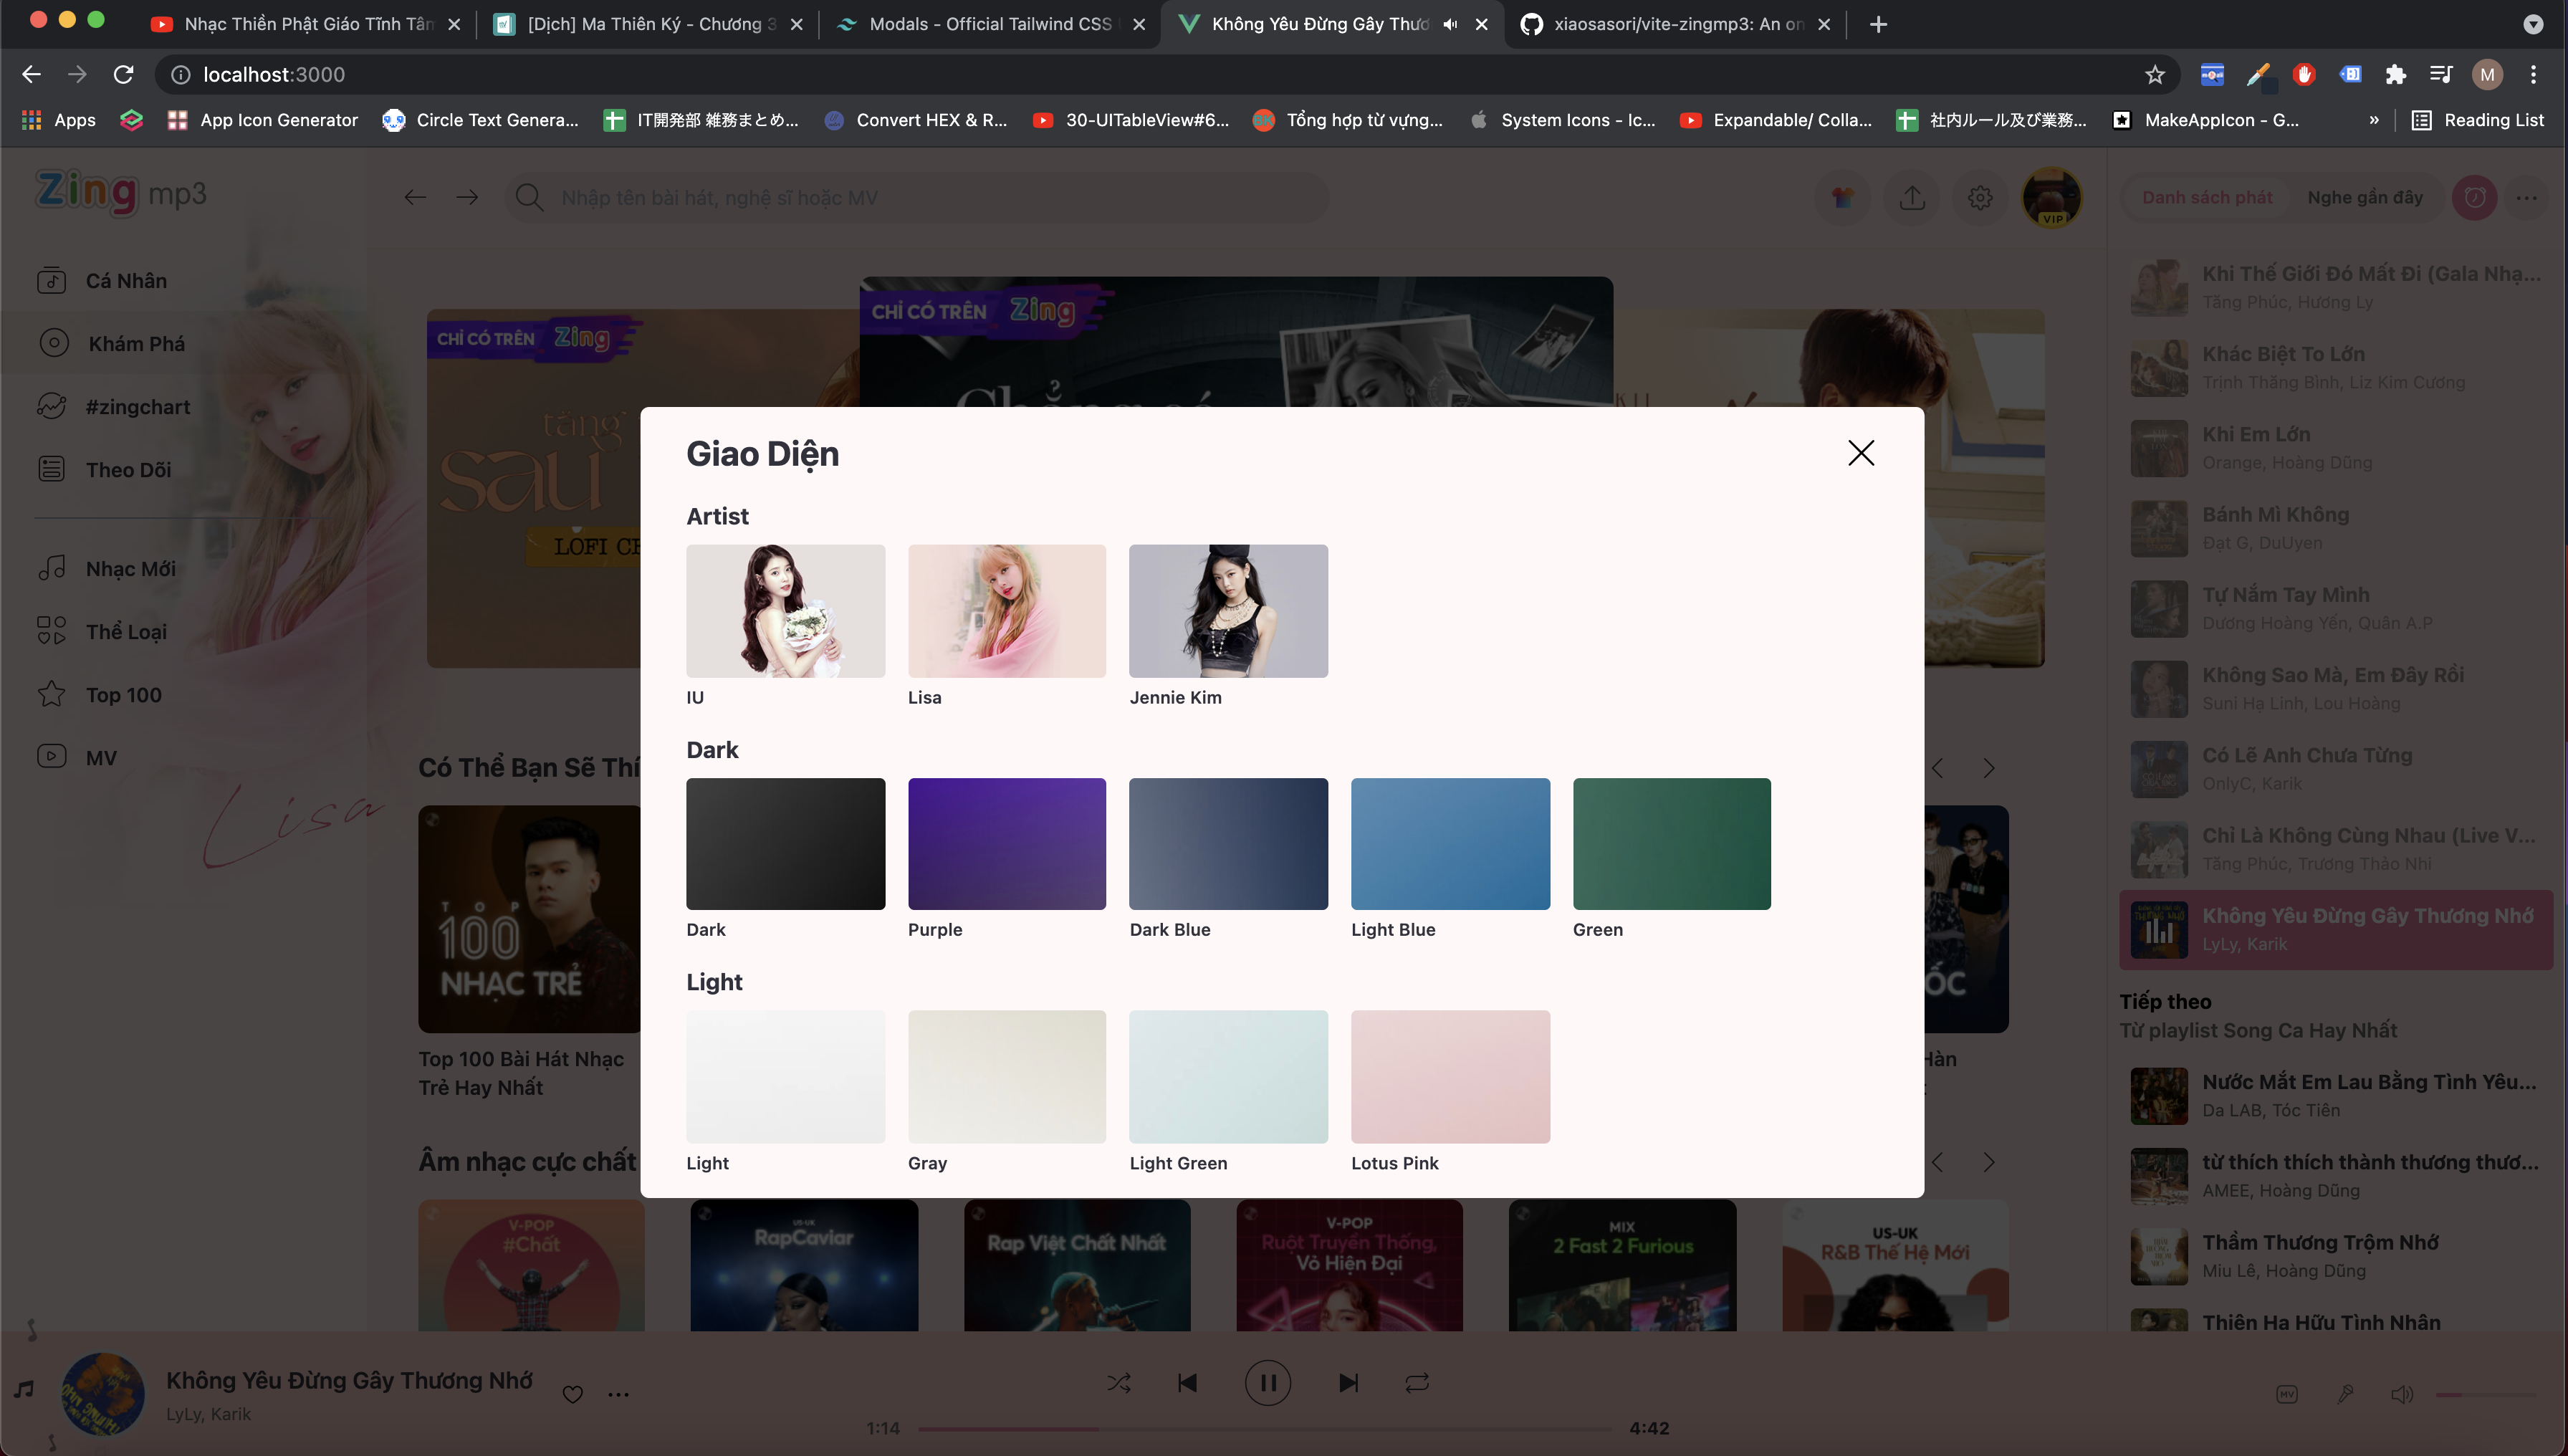Switch to Nghe gần đây tab
The image size is (2568, 1456).
click(2364, 197)
